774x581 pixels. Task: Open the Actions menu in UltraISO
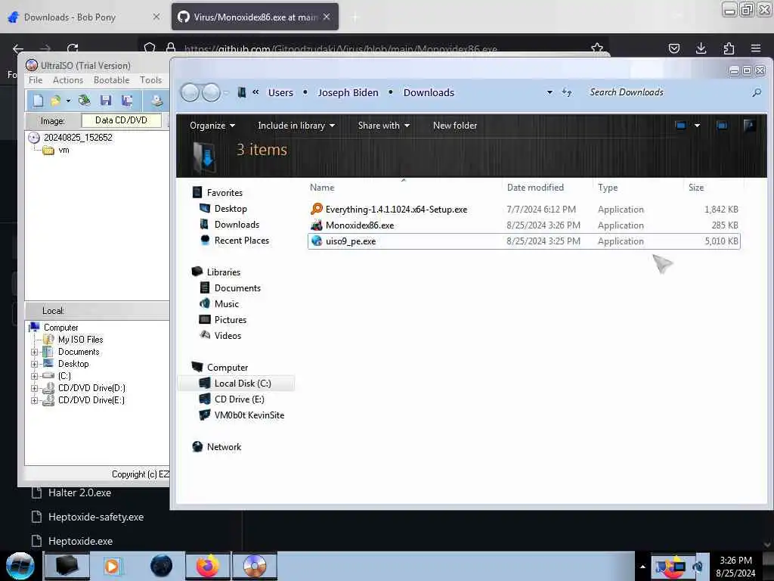pos(68,80)
